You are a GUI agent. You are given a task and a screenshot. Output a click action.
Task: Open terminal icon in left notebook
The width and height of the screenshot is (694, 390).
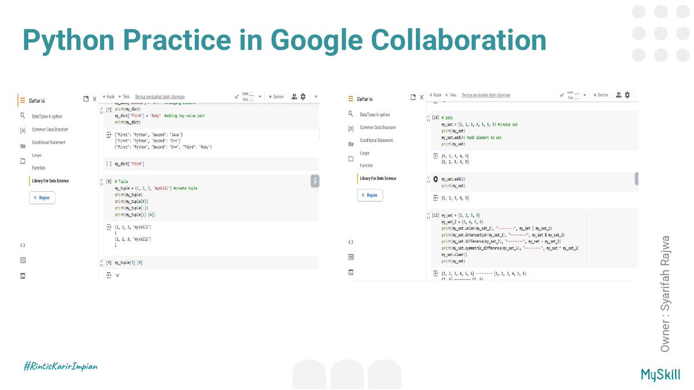point(22,276)
